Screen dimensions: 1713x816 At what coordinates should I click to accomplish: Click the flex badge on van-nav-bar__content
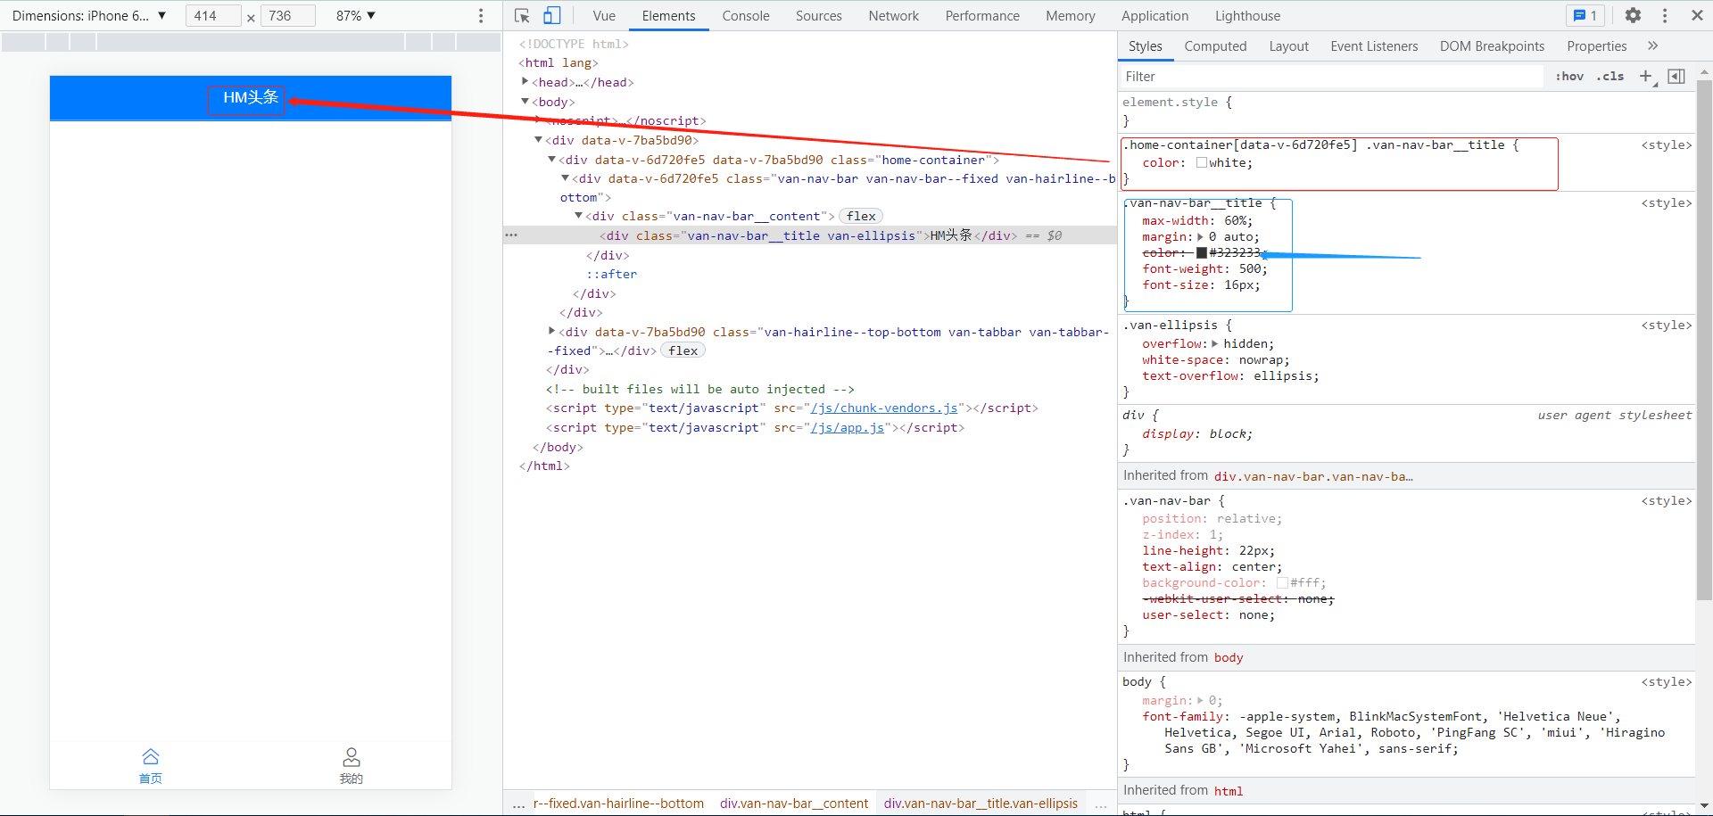861,216
